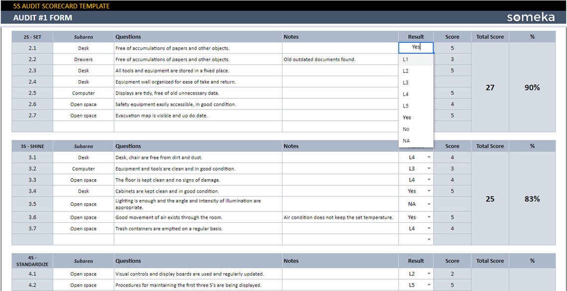Screen dimensions: 567x291
Task: Click the 3S section Total Score header
Action: (490, 146)
